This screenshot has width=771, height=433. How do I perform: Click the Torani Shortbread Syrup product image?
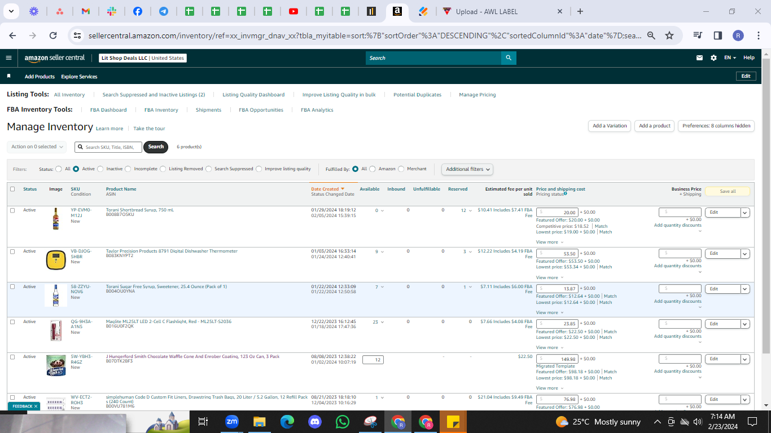[55, 219]
